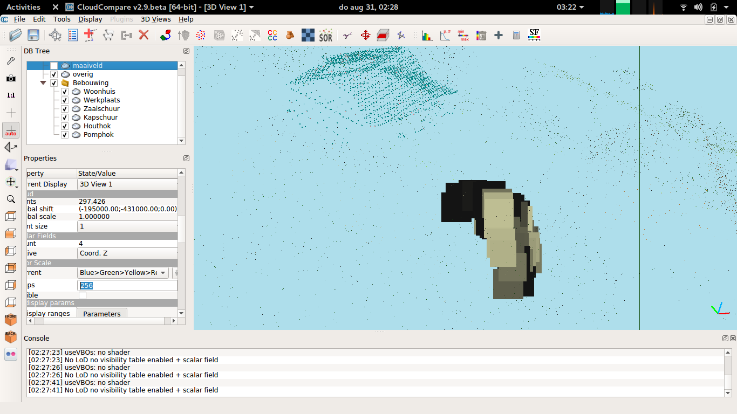This screenshot has height=414, width=737.
Task: Open the Blue>Green>Yellow>Red color scale dropdown
Action: point(123,273)
